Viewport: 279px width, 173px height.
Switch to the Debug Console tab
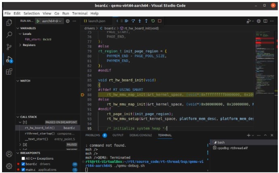tap(141, 135)
